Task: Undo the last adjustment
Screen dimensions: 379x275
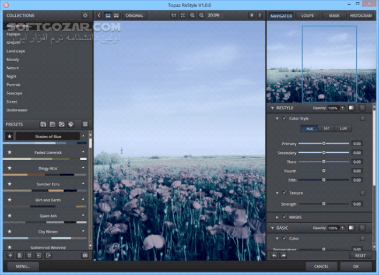Action: point(275,255)
